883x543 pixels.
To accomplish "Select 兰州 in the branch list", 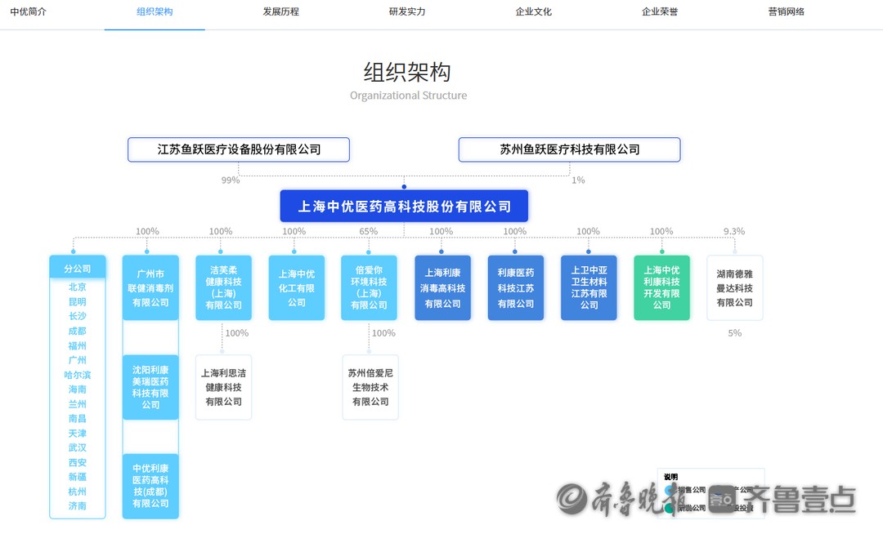I will [77, 404].
